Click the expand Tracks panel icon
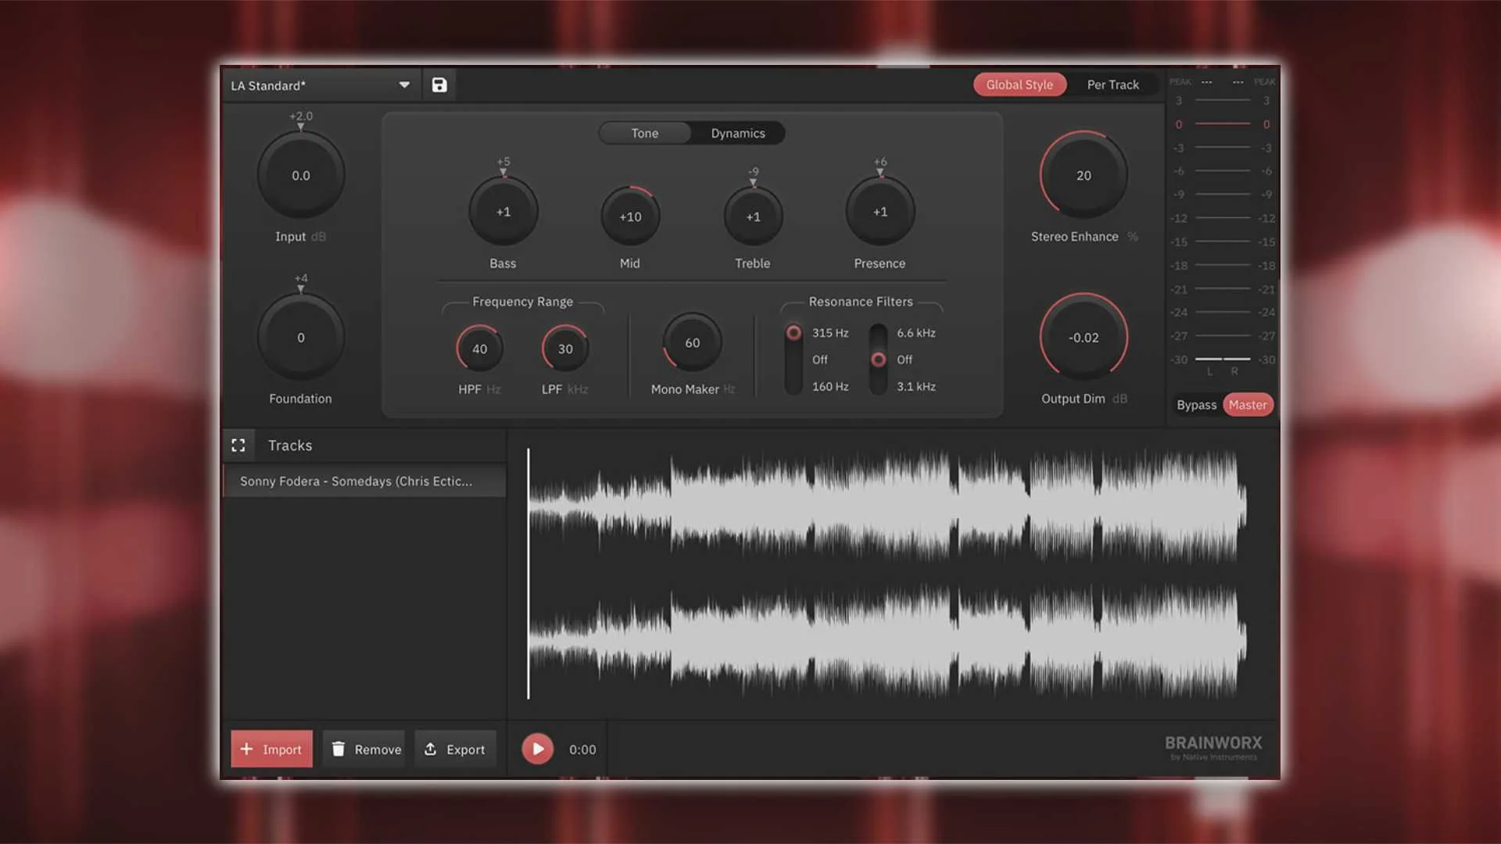Image resolution: width=1501 pixels, height=844 pixels. click(238, 445)
